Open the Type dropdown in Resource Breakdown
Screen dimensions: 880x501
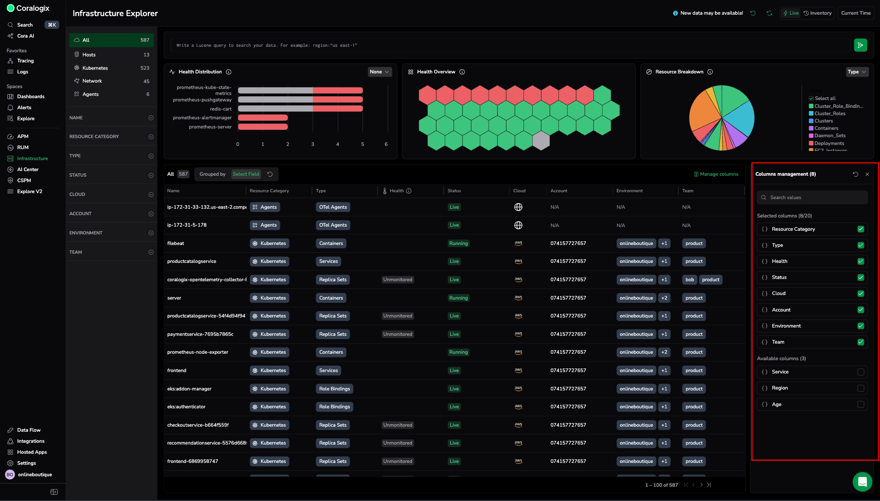(857, 72)
